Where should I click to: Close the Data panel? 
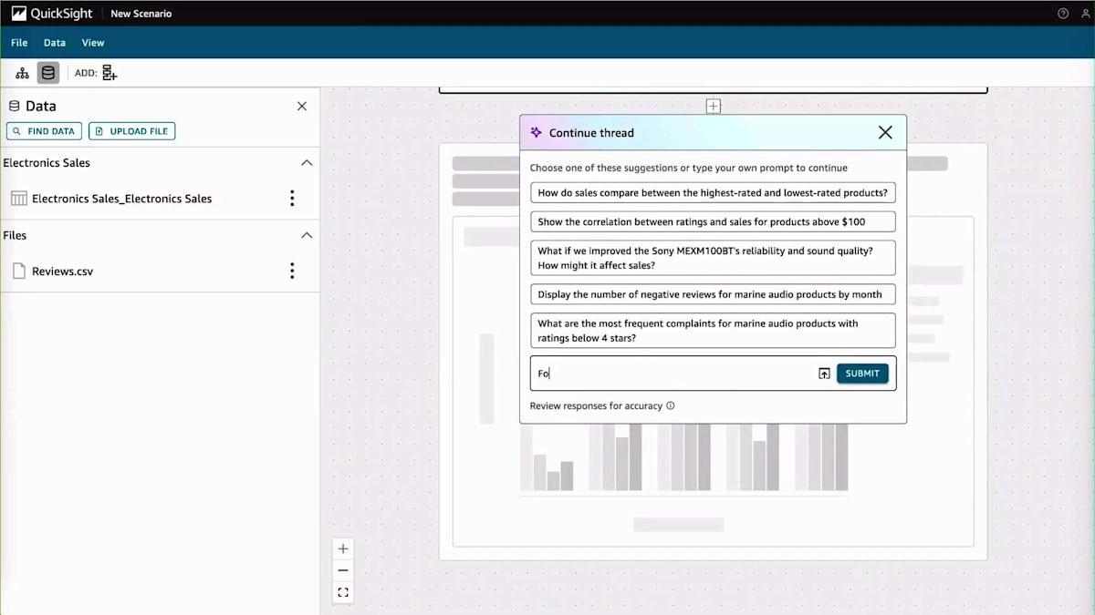click(x=302, y=107)
